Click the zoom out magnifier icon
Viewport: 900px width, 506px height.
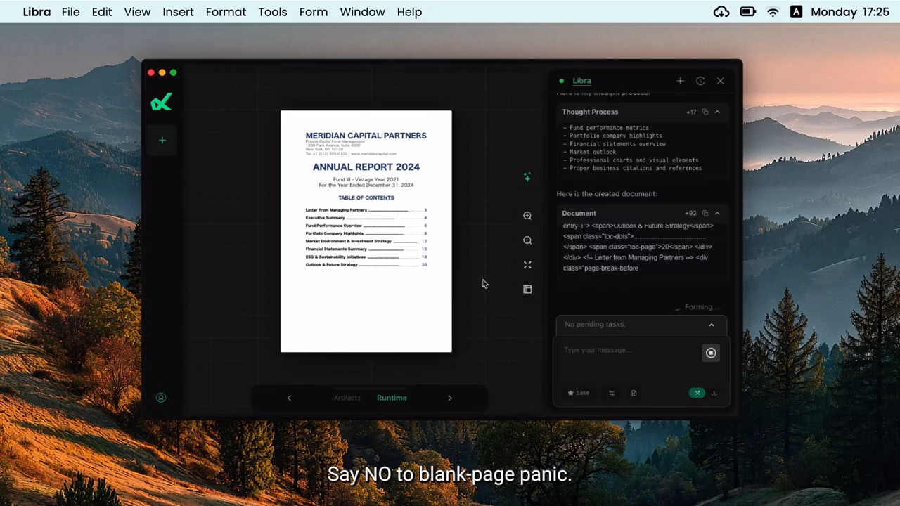(x=527, y=240)
